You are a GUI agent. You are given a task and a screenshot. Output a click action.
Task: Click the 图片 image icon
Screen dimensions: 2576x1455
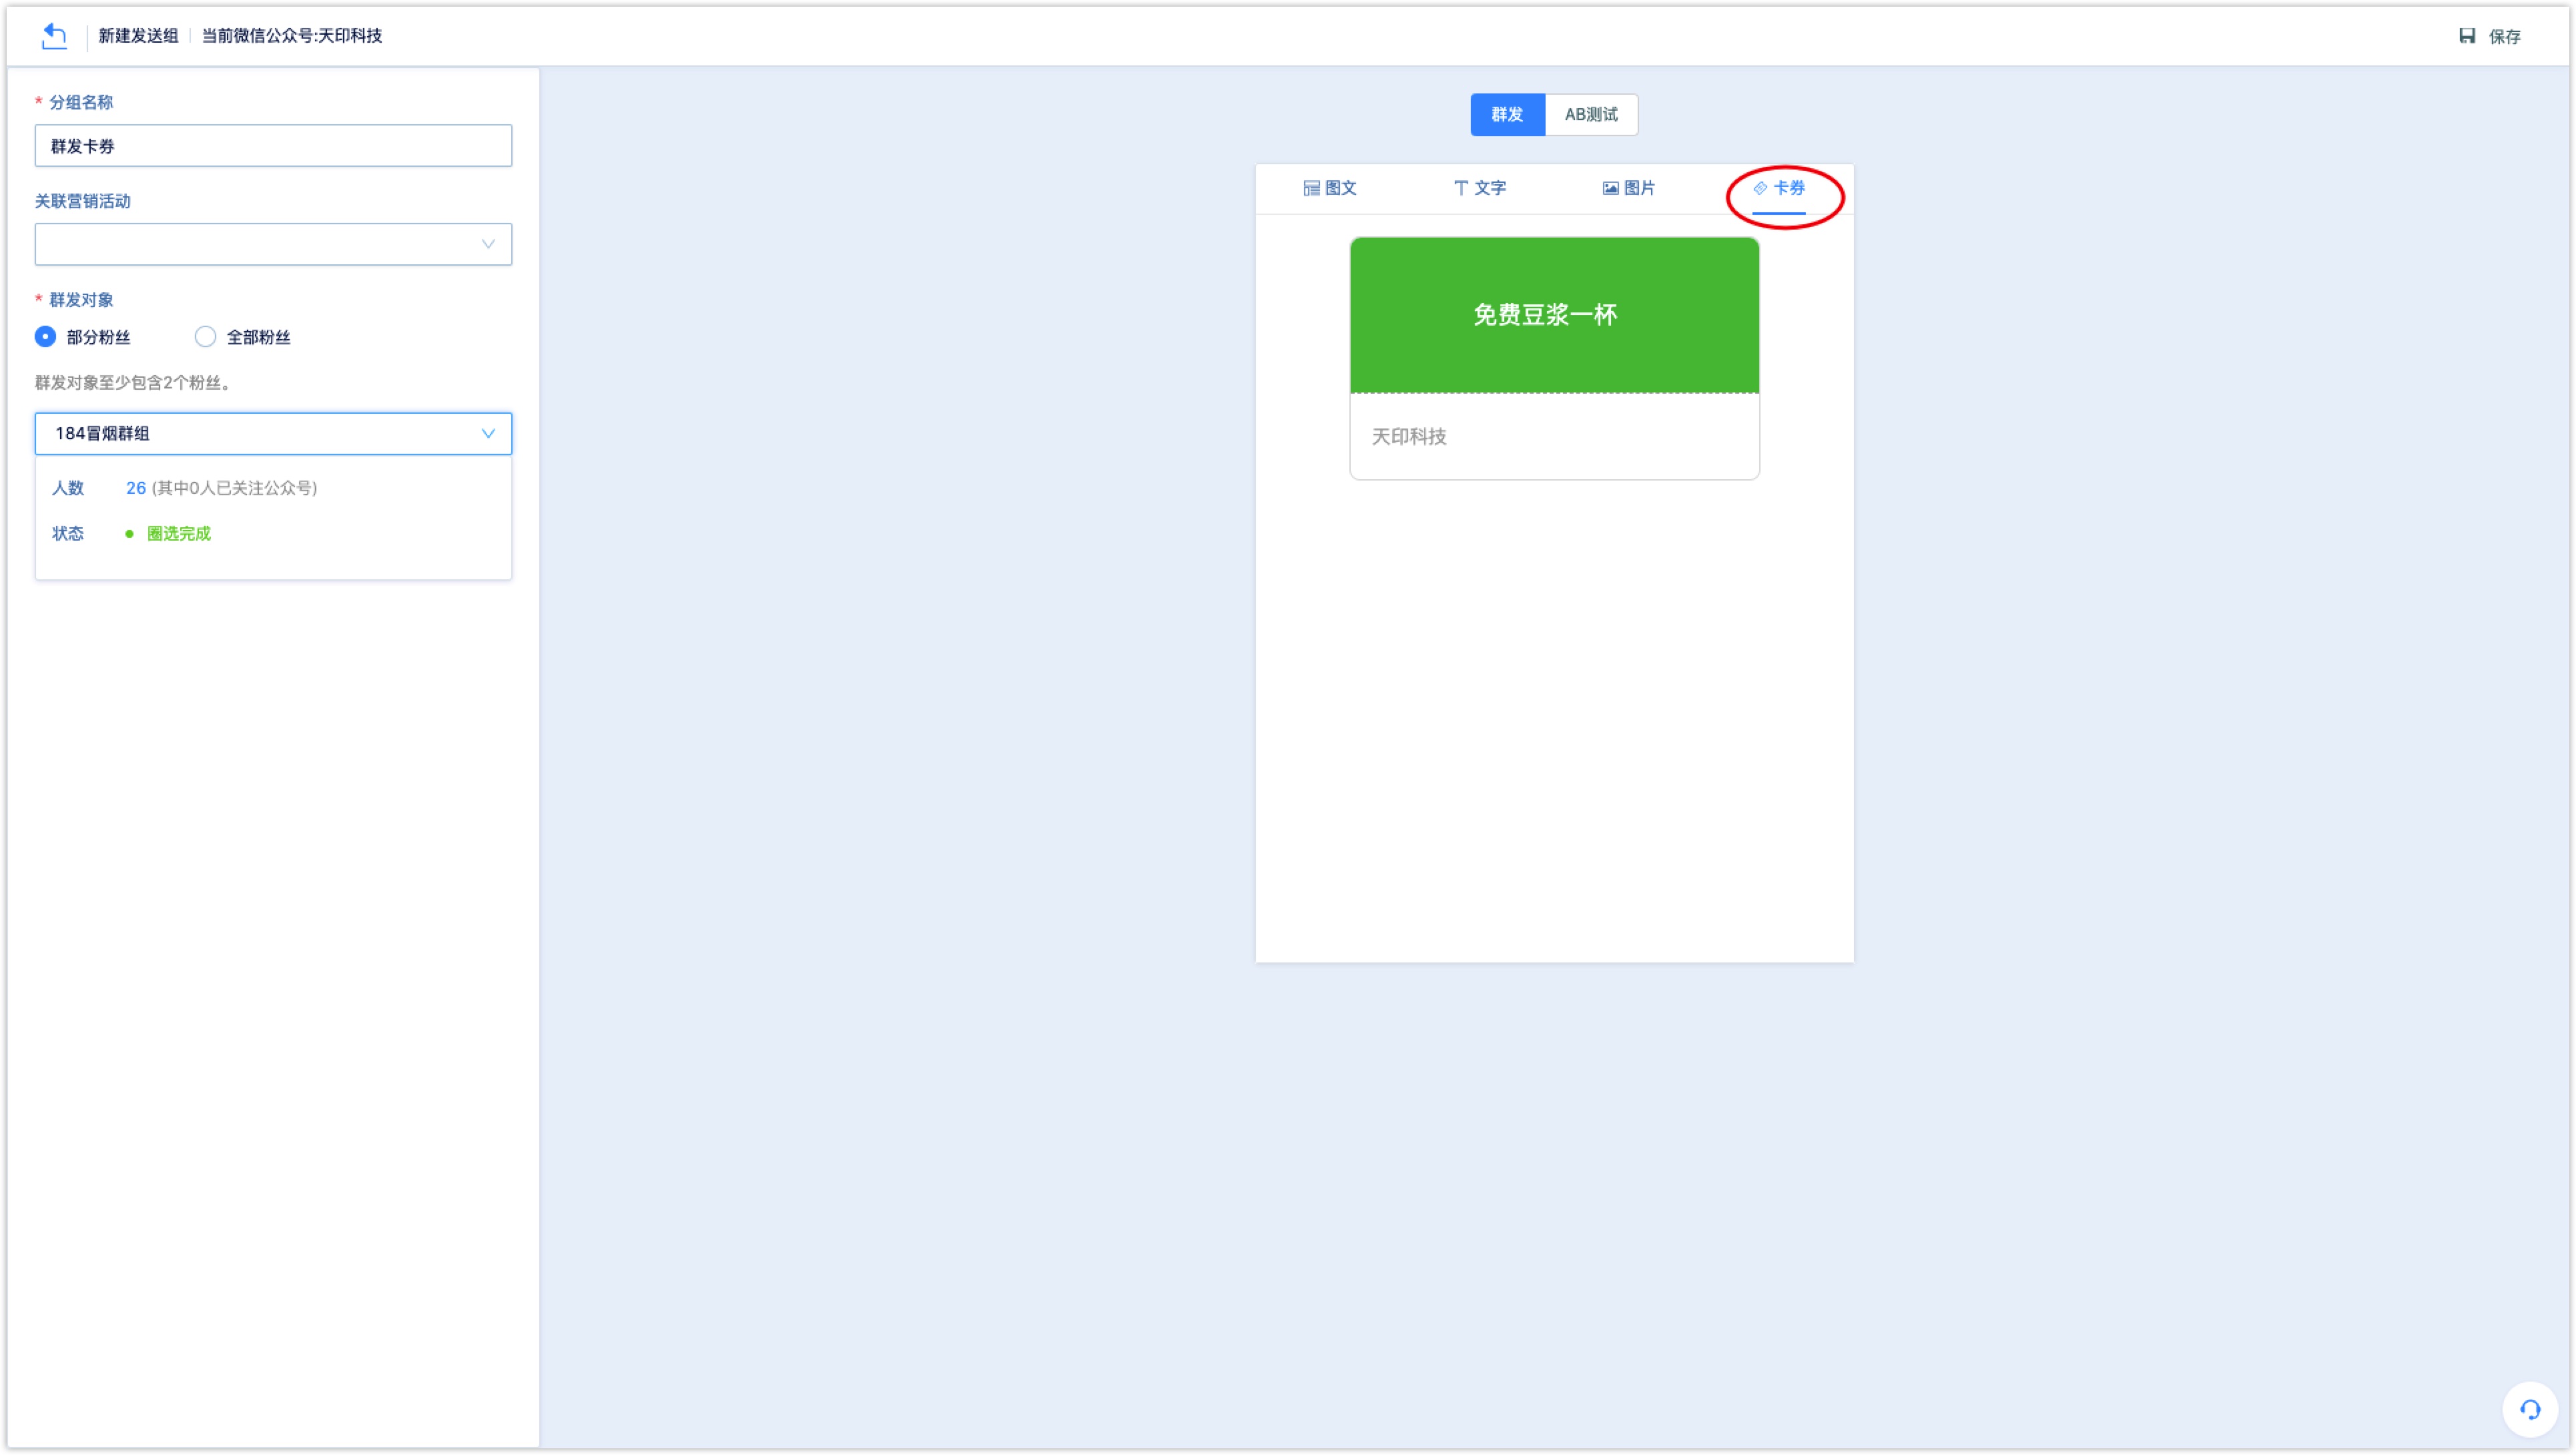(1610, 188)
